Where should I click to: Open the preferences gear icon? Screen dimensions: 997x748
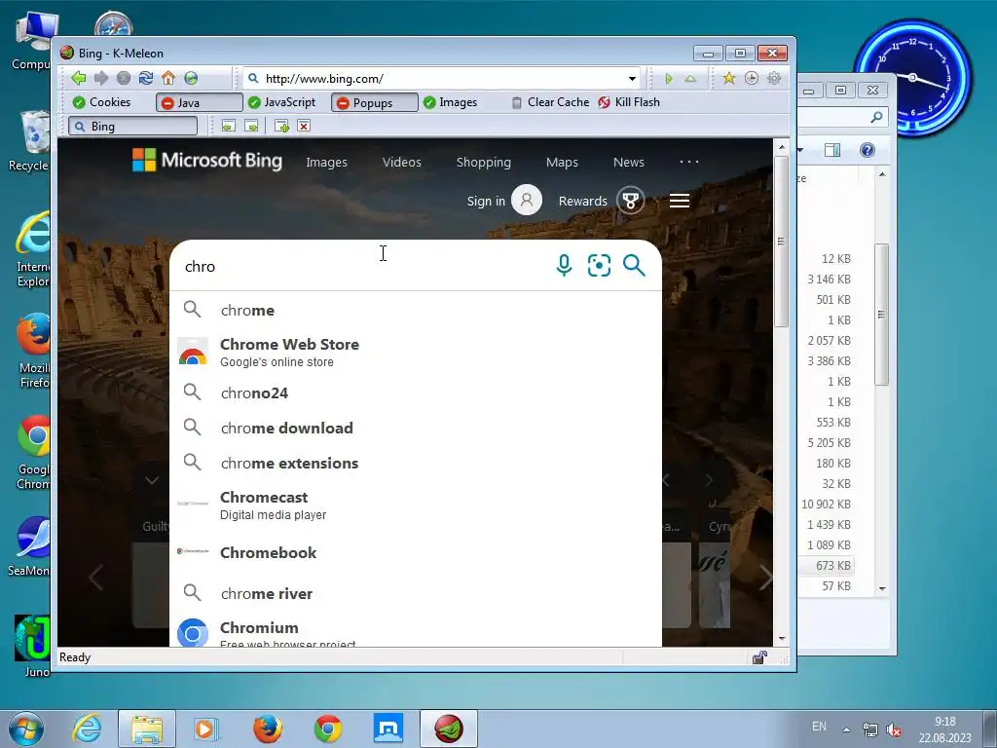[x=774, y=78]
